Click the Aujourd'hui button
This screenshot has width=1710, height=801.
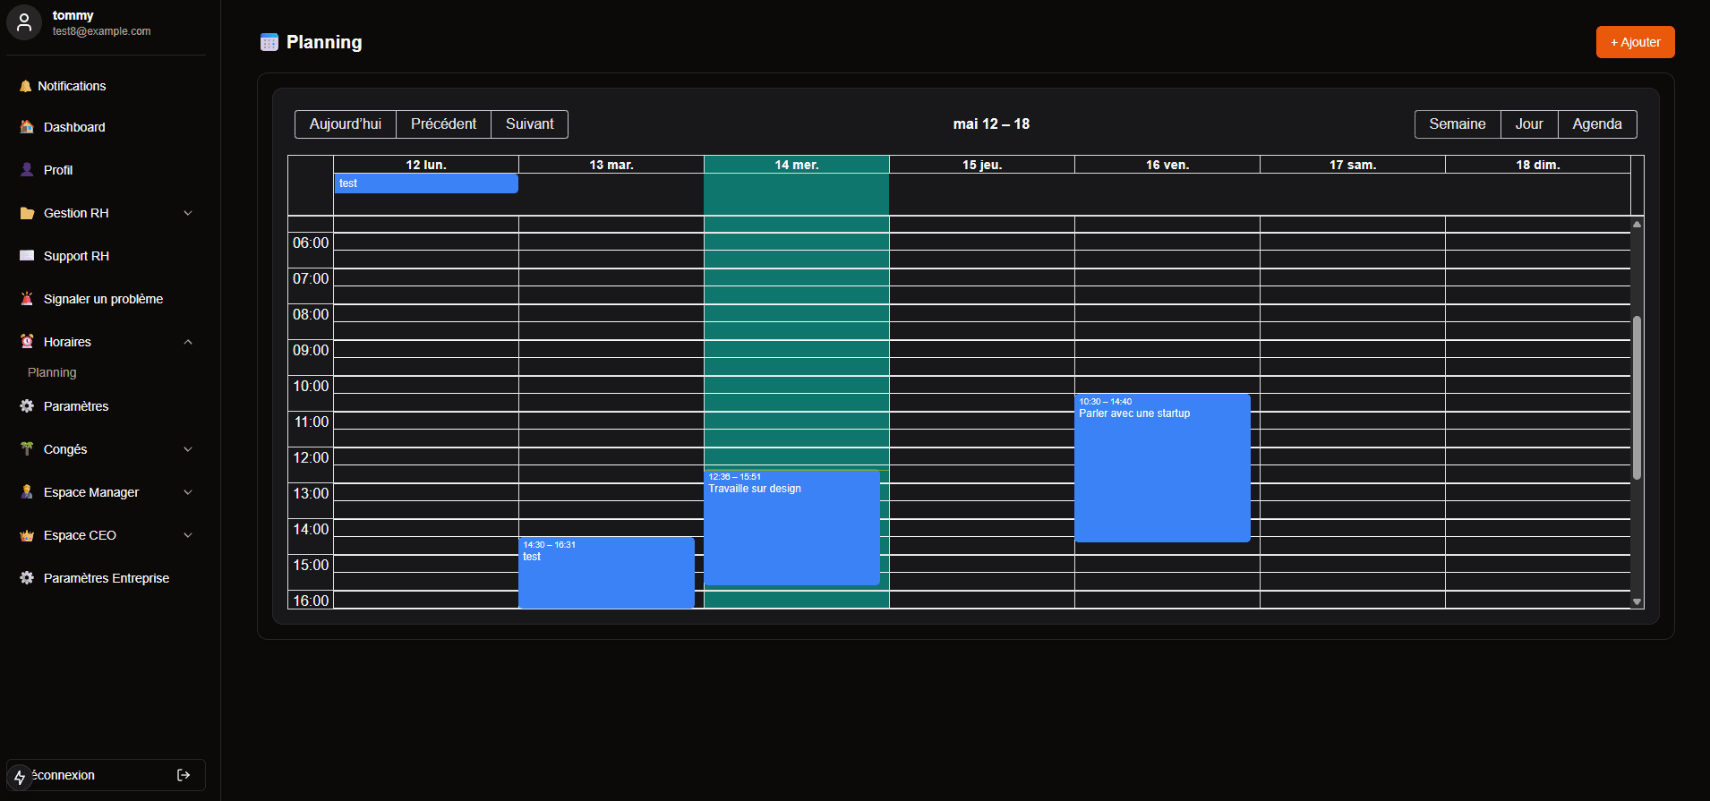tap(346, 124)
